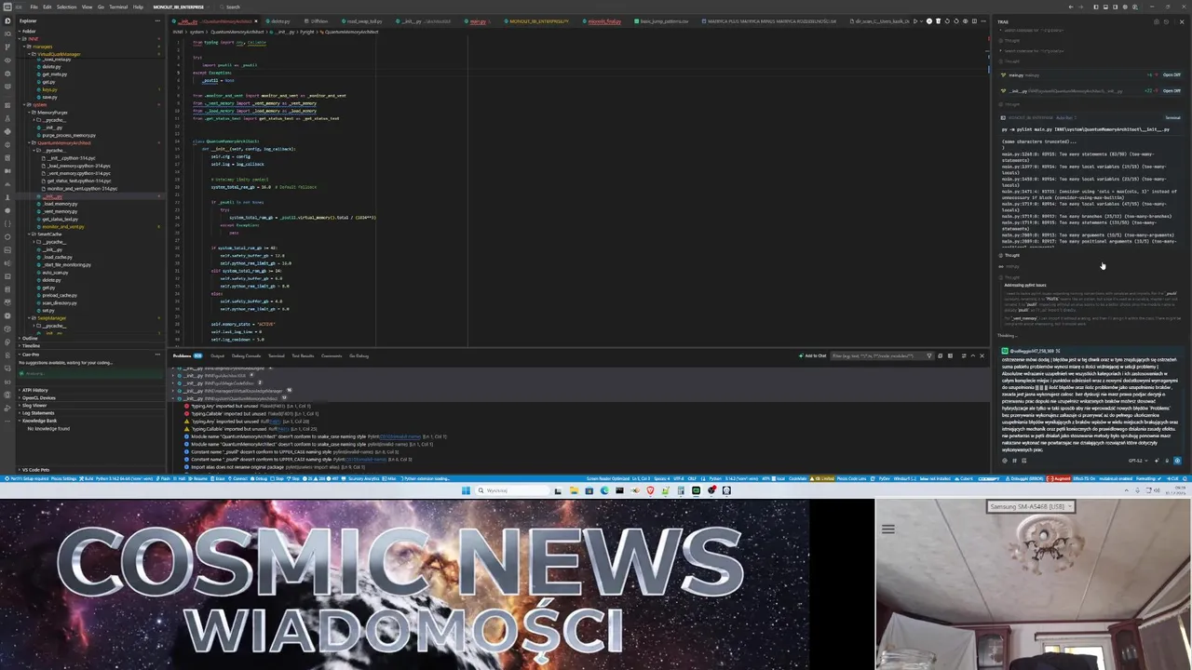Screen dimensions: 1192x670
Task: Click the navigate forward arrow in title bar
Action: (1081, 7)
